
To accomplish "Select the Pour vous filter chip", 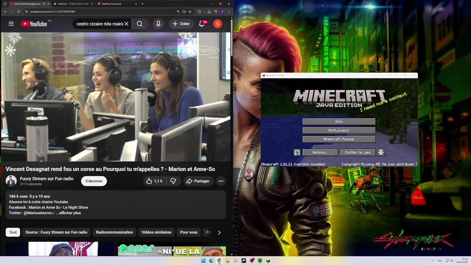I will 189,232.
